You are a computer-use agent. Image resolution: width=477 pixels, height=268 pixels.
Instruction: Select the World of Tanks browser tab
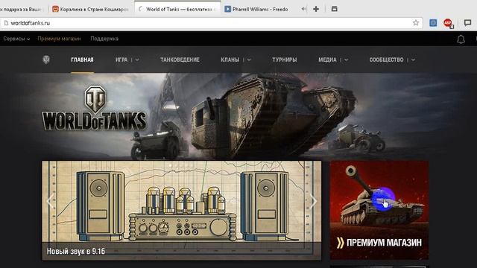[178, 9]
